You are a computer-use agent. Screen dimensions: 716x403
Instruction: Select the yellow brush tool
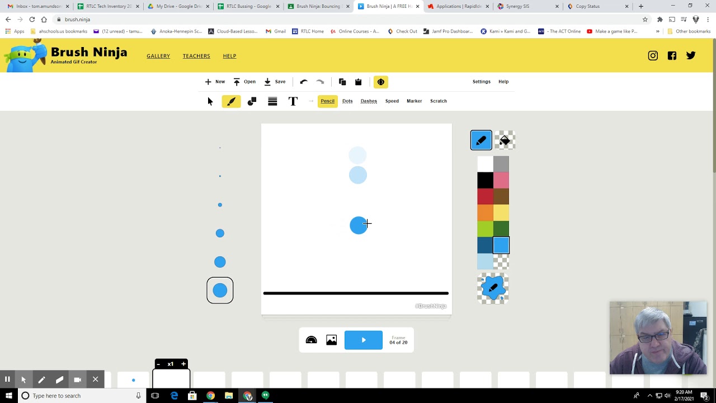[231, 101]
